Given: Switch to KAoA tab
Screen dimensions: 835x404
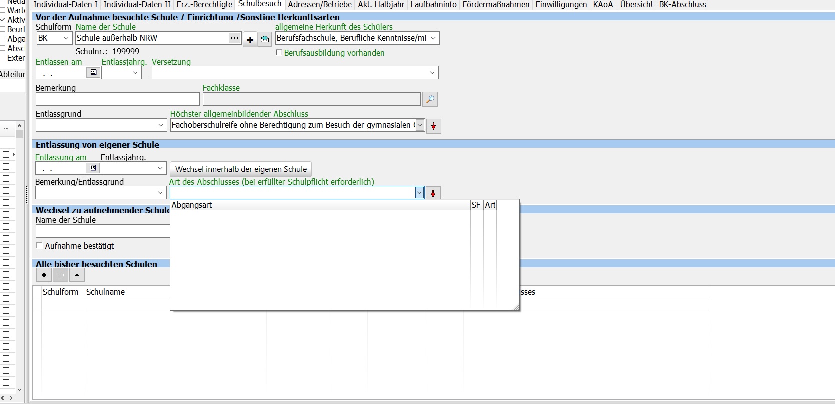Looking at the screenshot, I should coord(603,5).
